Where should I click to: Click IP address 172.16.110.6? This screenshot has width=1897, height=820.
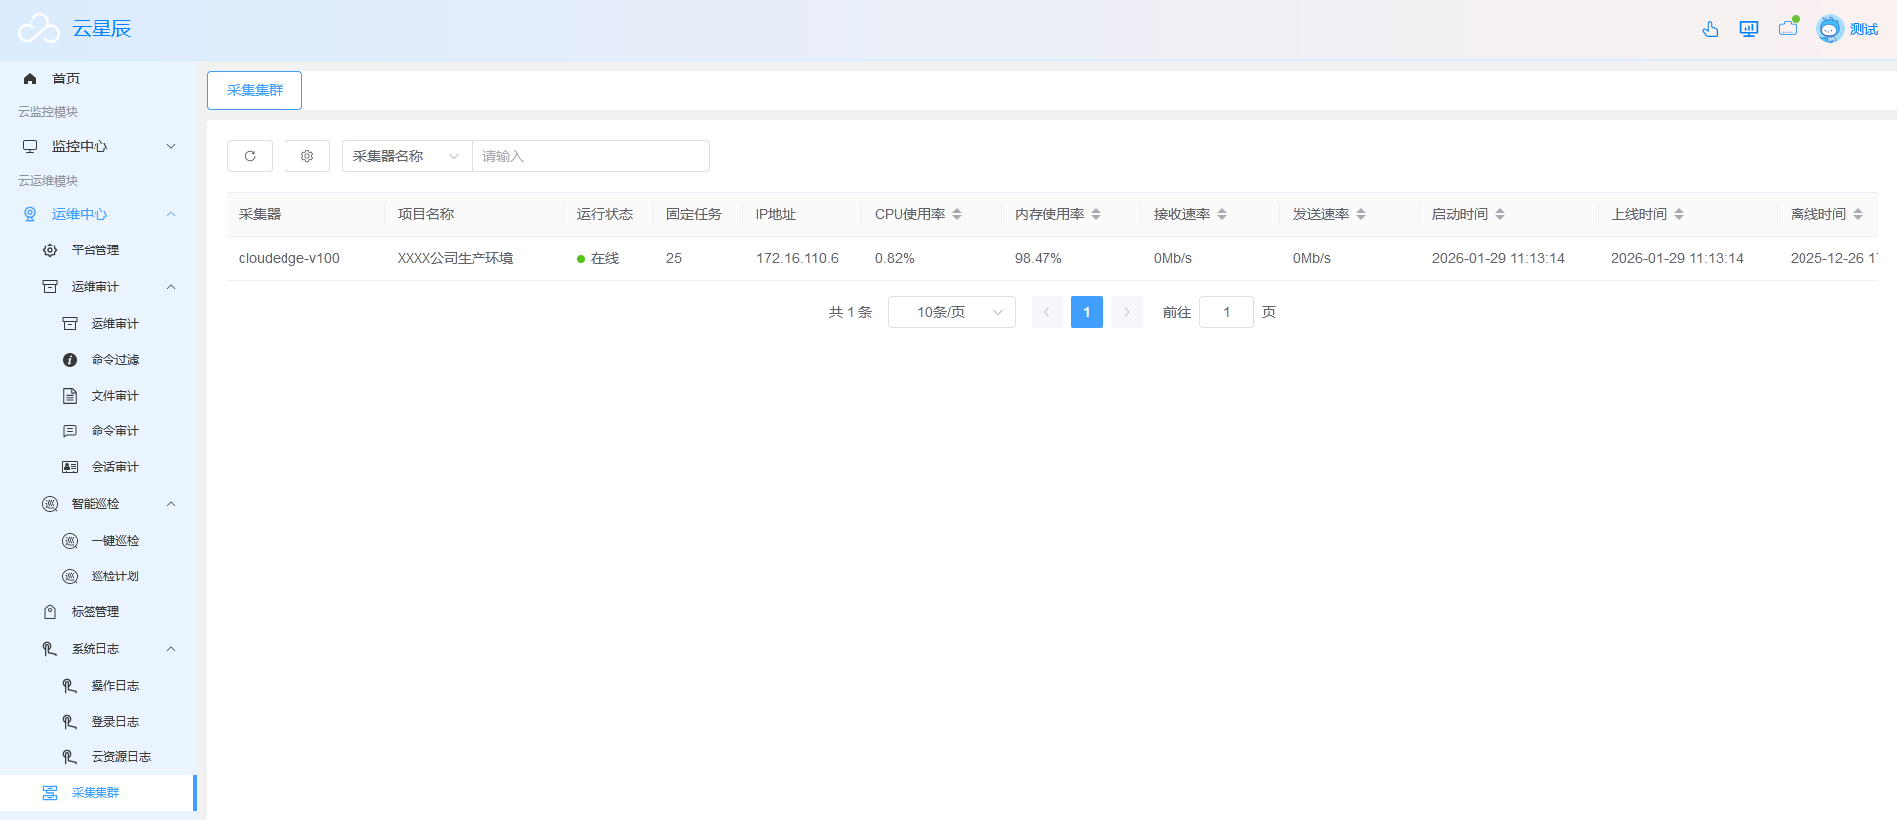(797, 258)
